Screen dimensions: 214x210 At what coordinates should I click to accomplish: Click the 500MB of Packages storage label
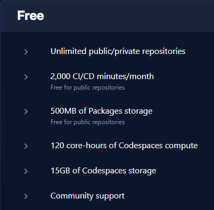[102, 111]
